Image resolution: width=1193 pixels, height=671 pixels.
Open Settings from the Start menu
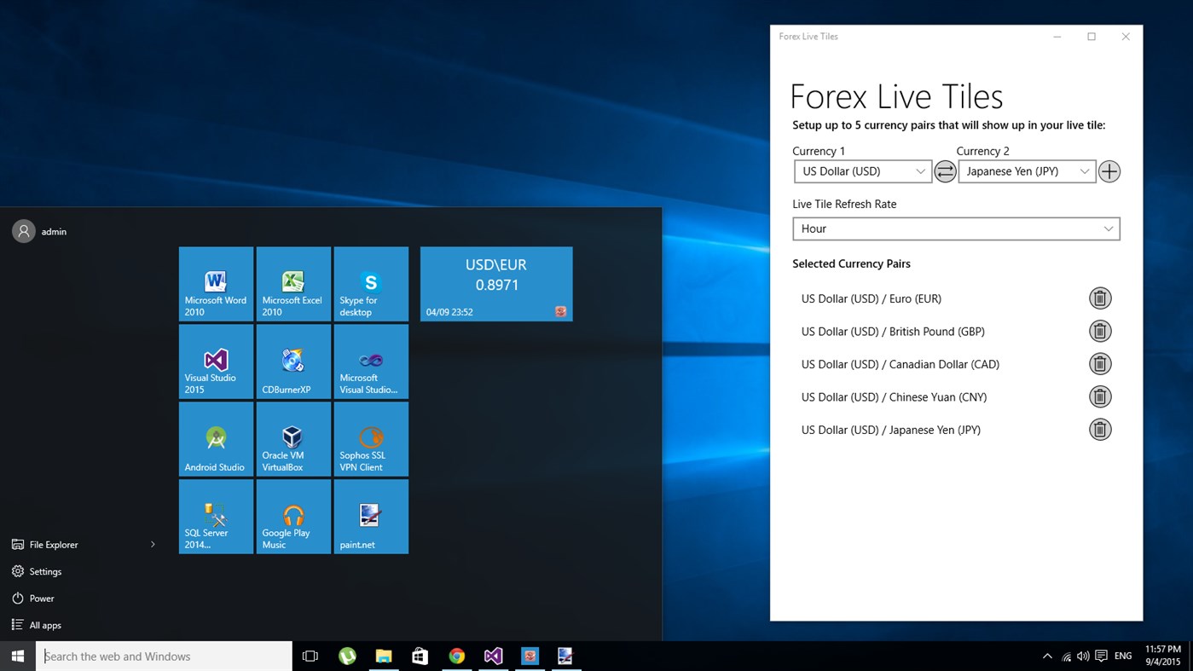(x=45, y=571)
